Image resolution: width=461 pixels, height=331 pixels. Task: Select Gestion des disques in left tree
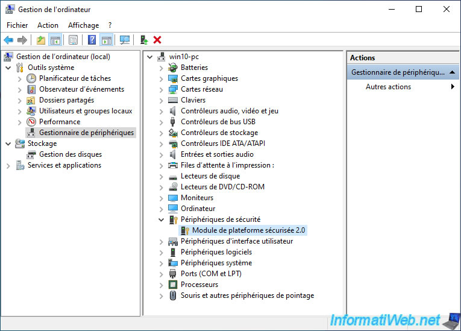tap(70, 154)
